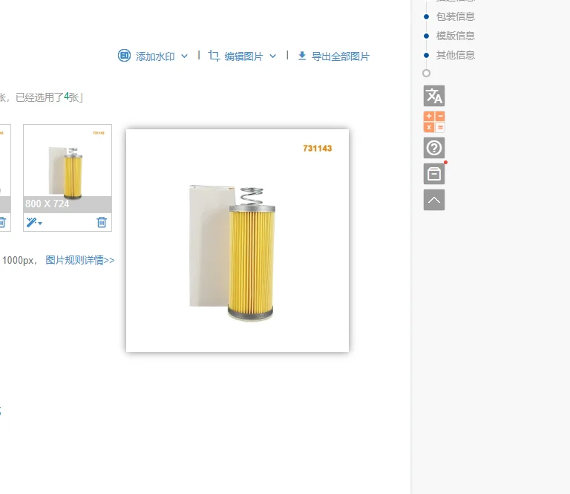Click the 800 X 724 size label
The height and width of the screenshot is (494, 570).
tap(47, 204)
